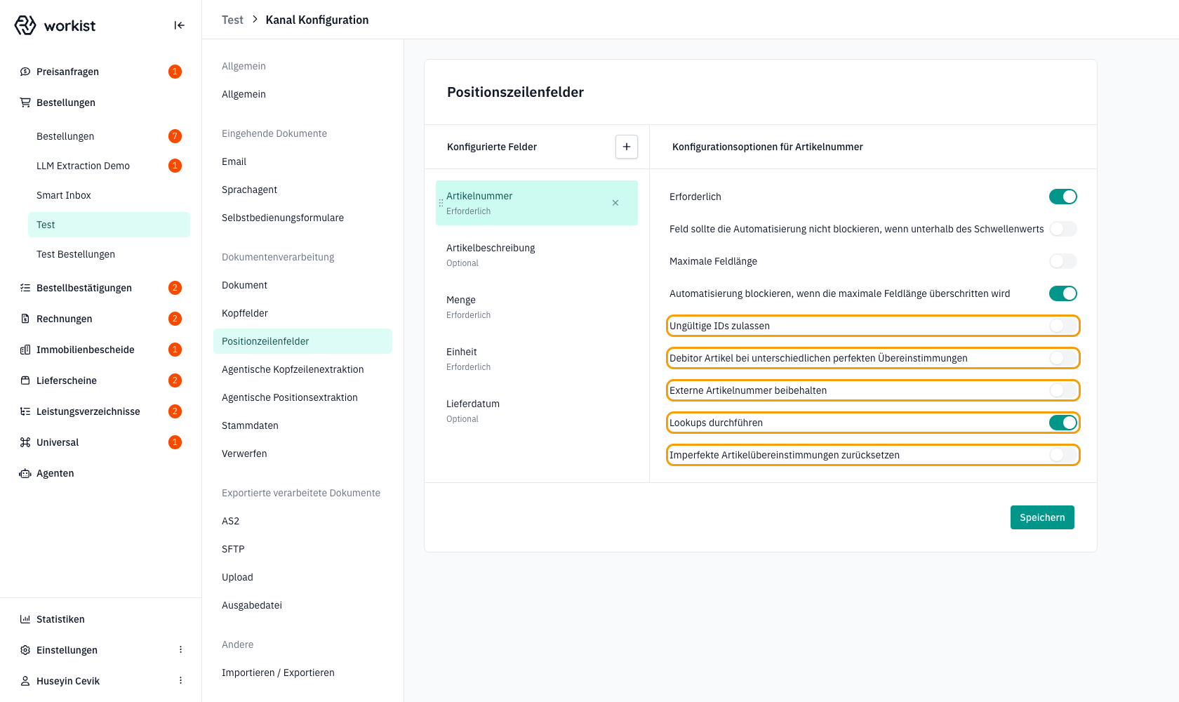Open the Sprachagent section
The width and height of the screenshot is (1179, 702).
click(x=249, y=190)
